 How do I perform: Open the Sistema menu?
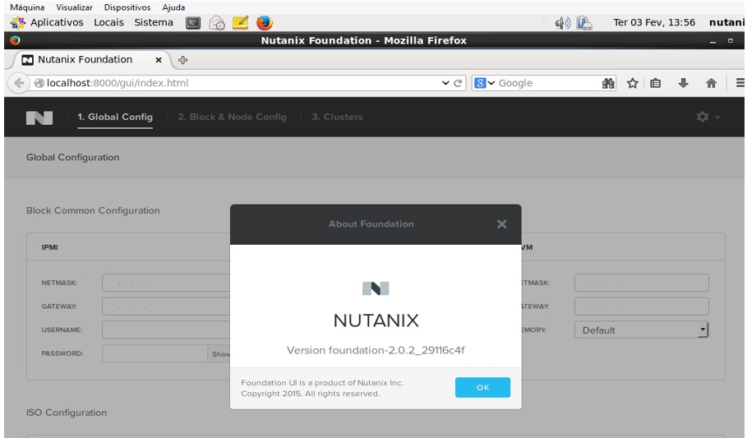click(154, 23)
